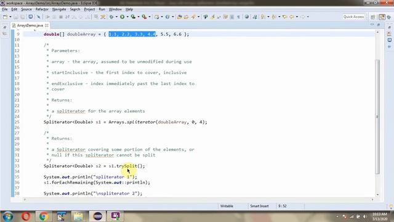This screenshot has height=222, width=394.
Task: Click the New file toolbar icon
Action: tap(5, 17)
